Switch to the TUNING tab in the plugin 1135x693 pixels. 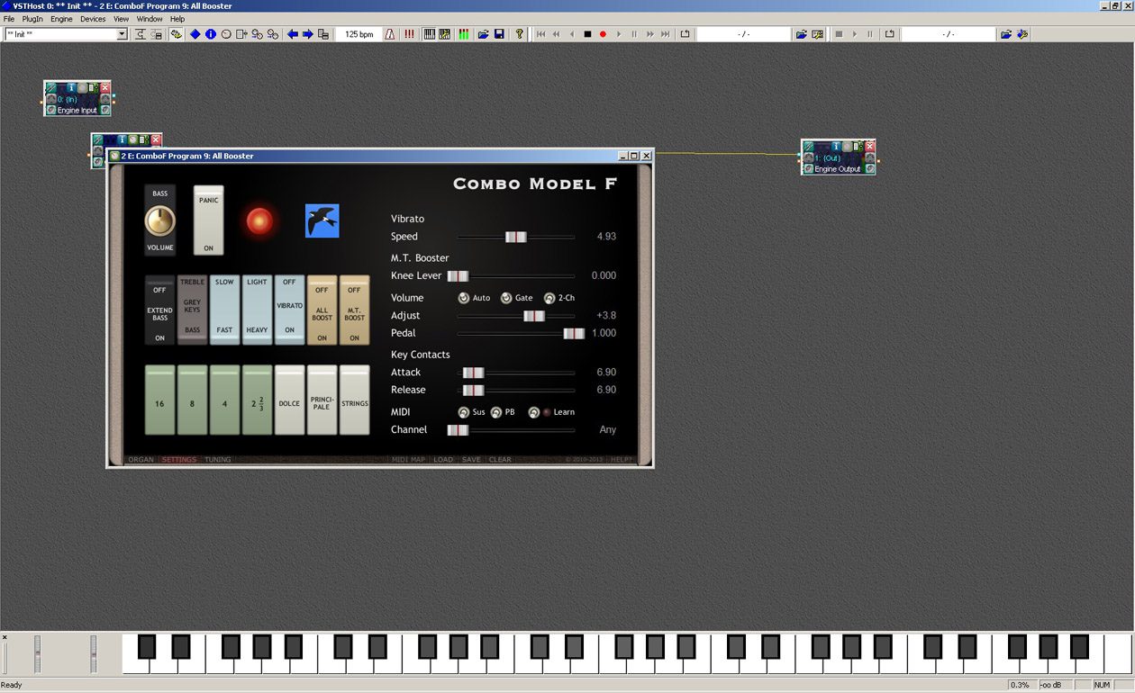coord(217,460)
